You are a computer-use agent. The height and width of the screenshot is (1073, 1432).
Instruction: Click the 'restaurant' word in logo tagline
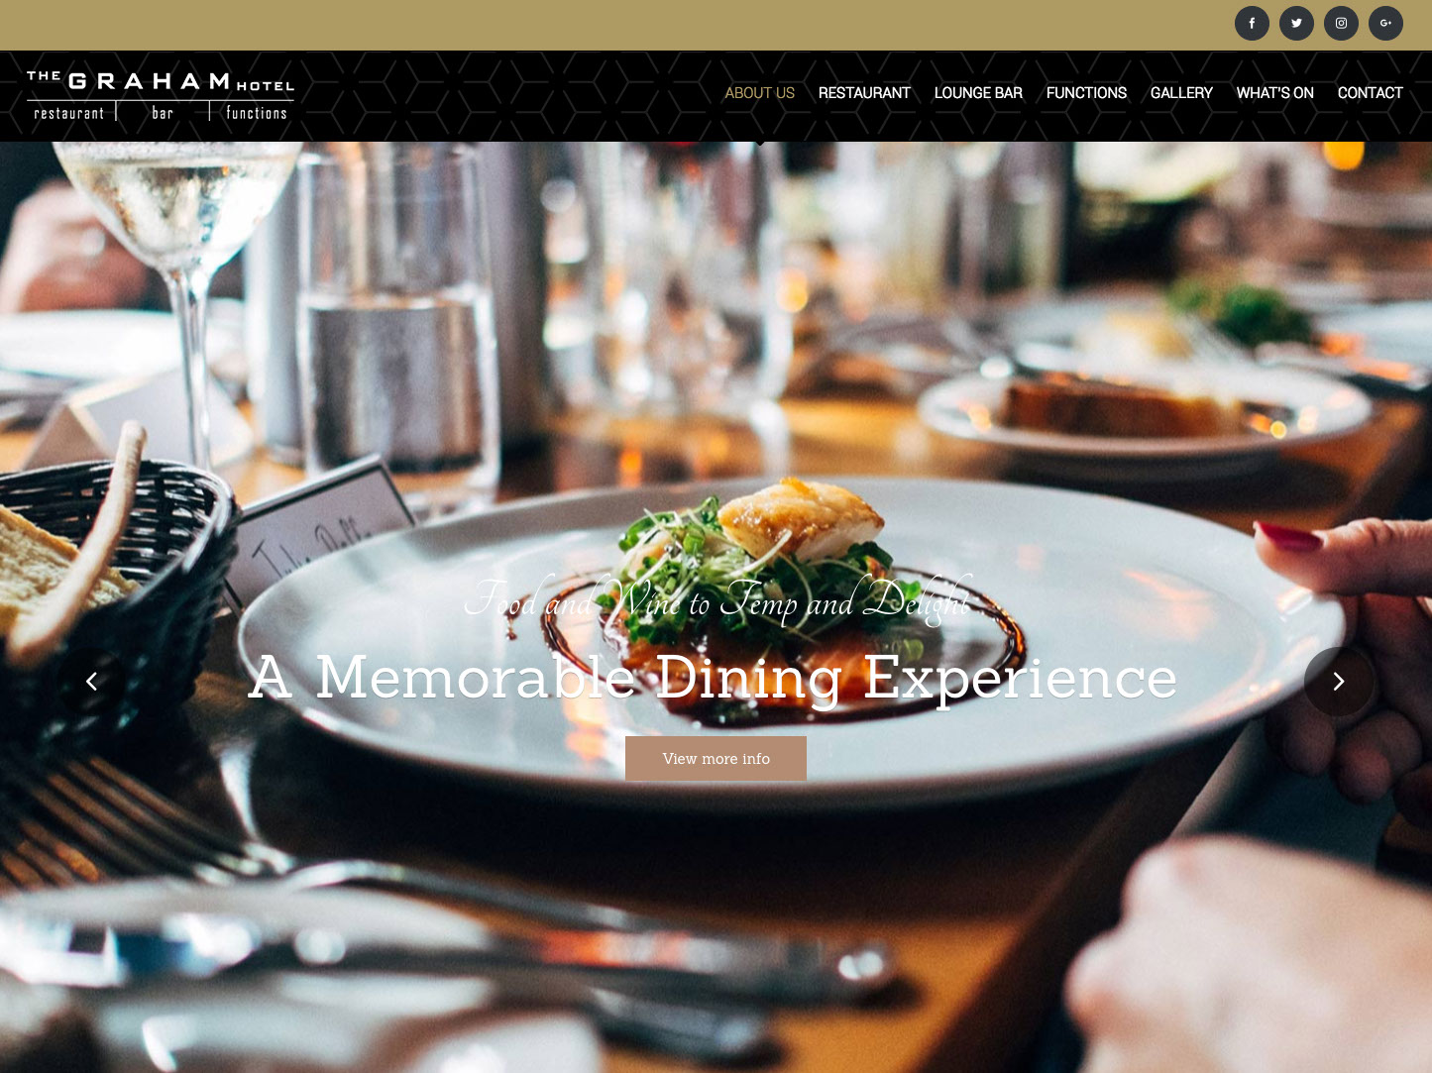pos(69,114)
